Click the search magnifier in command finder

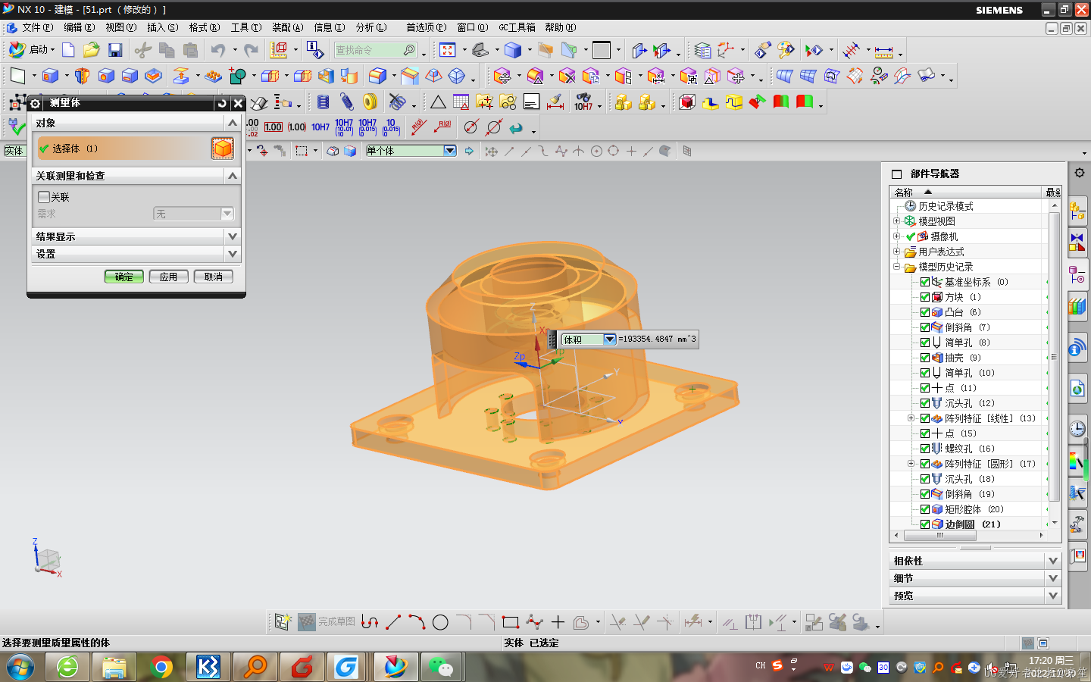coord(409,50)
